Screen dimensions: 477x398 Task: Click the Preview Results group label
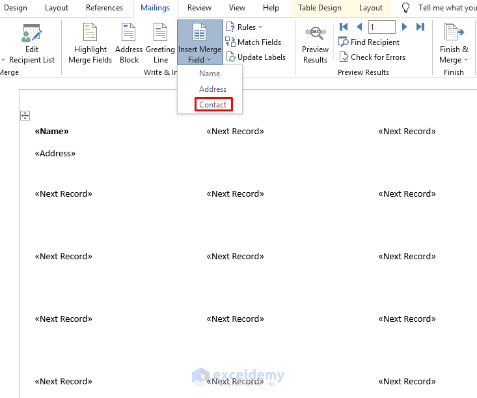tap(363, 72)
